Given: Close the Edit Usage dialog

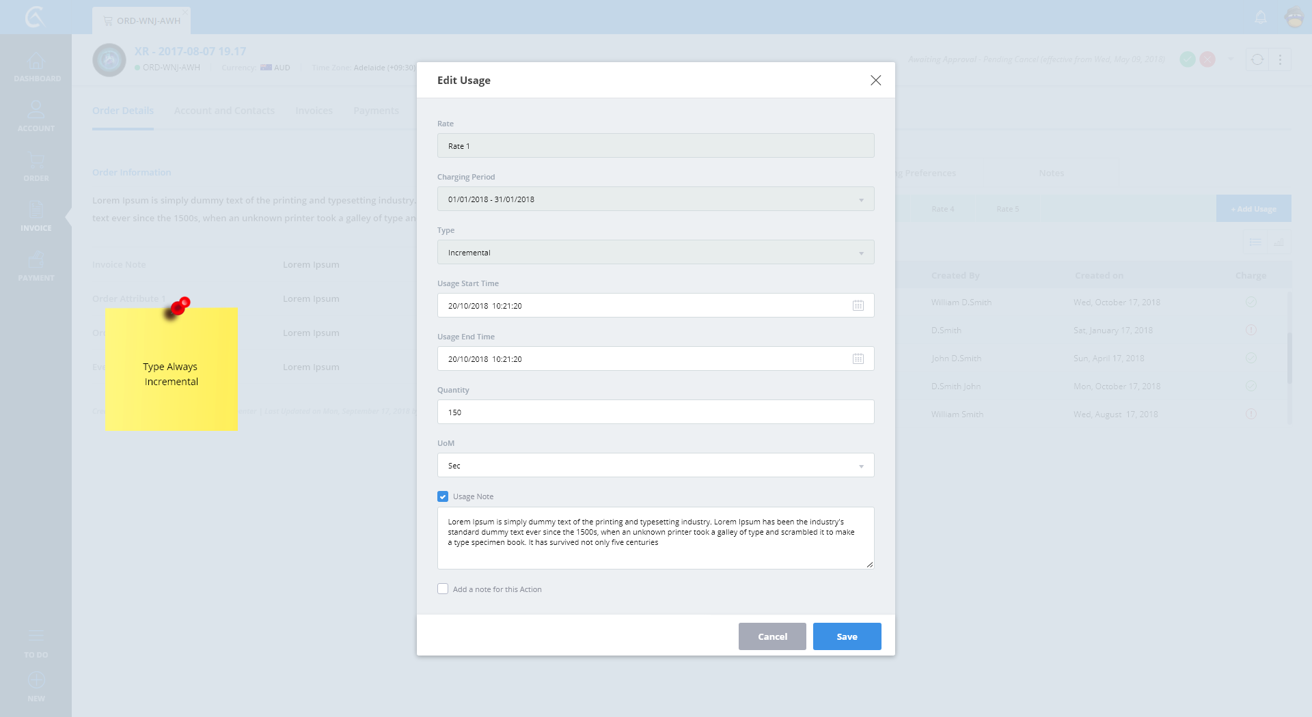Looking at the screenshot, I should (x=875, y=81).
